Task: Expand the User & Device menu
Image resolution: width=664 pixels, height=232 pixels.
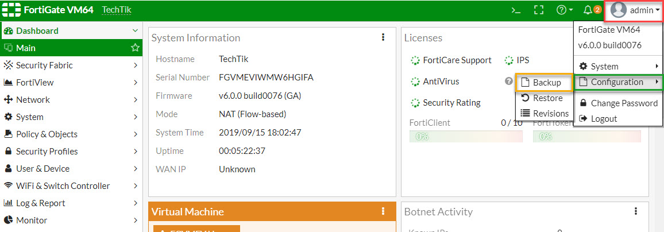Action: tap(71, 168)
